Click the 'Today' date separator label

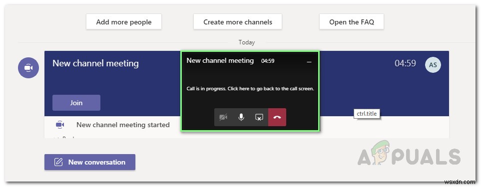[x=247, y=42]
